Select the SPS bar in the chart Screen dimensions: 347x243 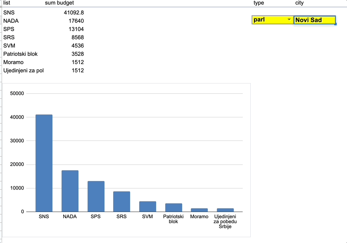96,196
